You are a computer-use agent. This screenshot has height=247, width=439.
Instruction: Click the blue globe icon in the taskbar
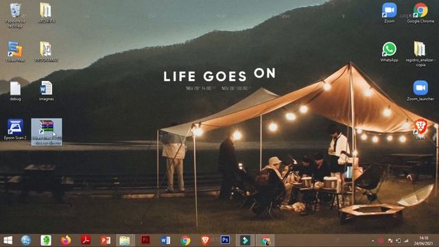coord(26,240)
